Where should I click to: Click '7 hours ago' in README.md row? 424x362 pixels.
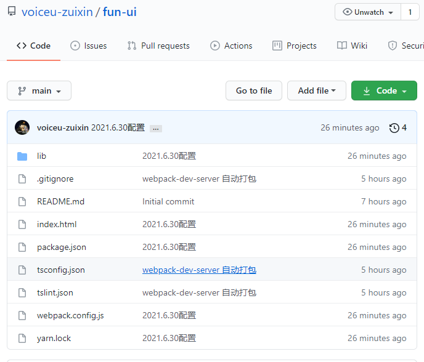tap(384, 201)
